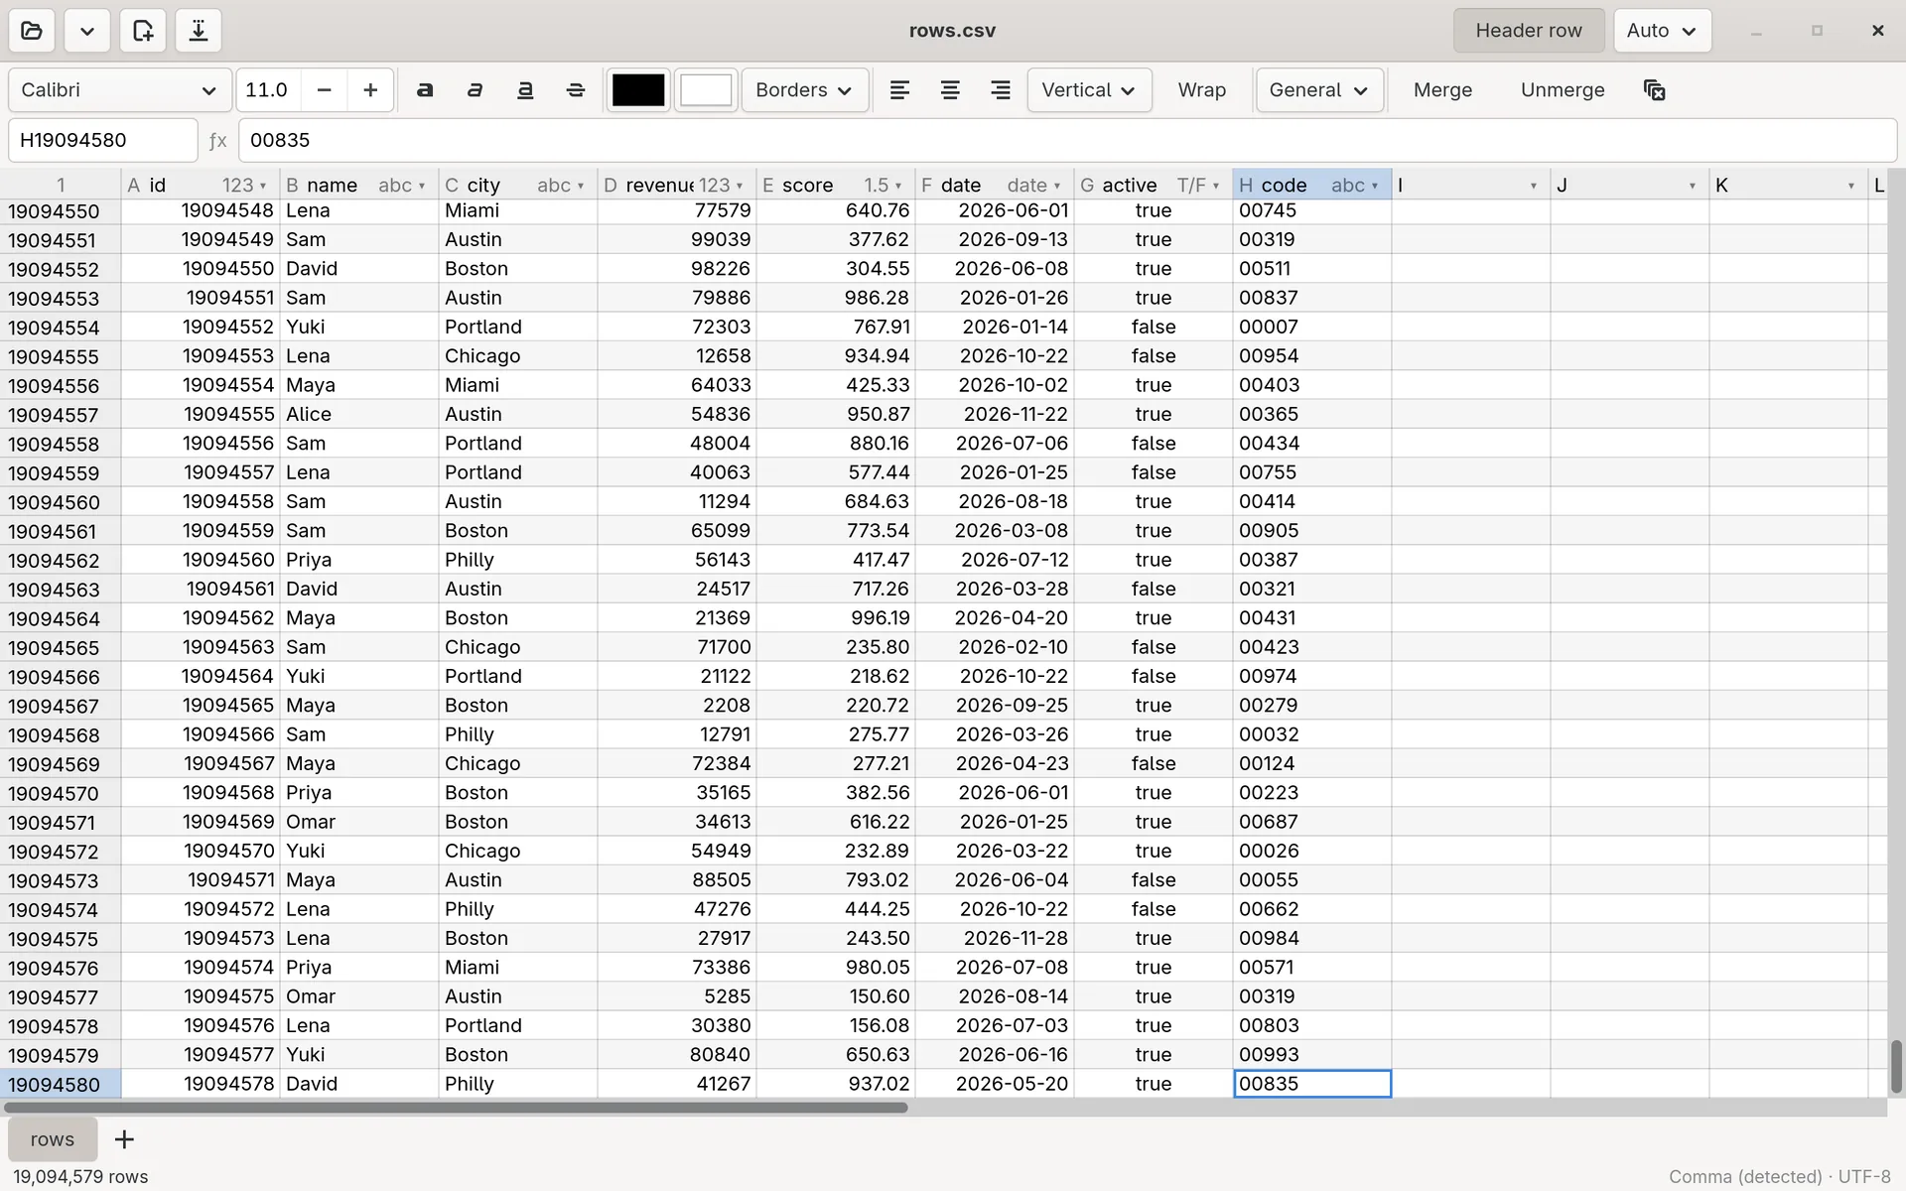
Task: Toggle bold formatting icon
Action: [x=425, y=90]
